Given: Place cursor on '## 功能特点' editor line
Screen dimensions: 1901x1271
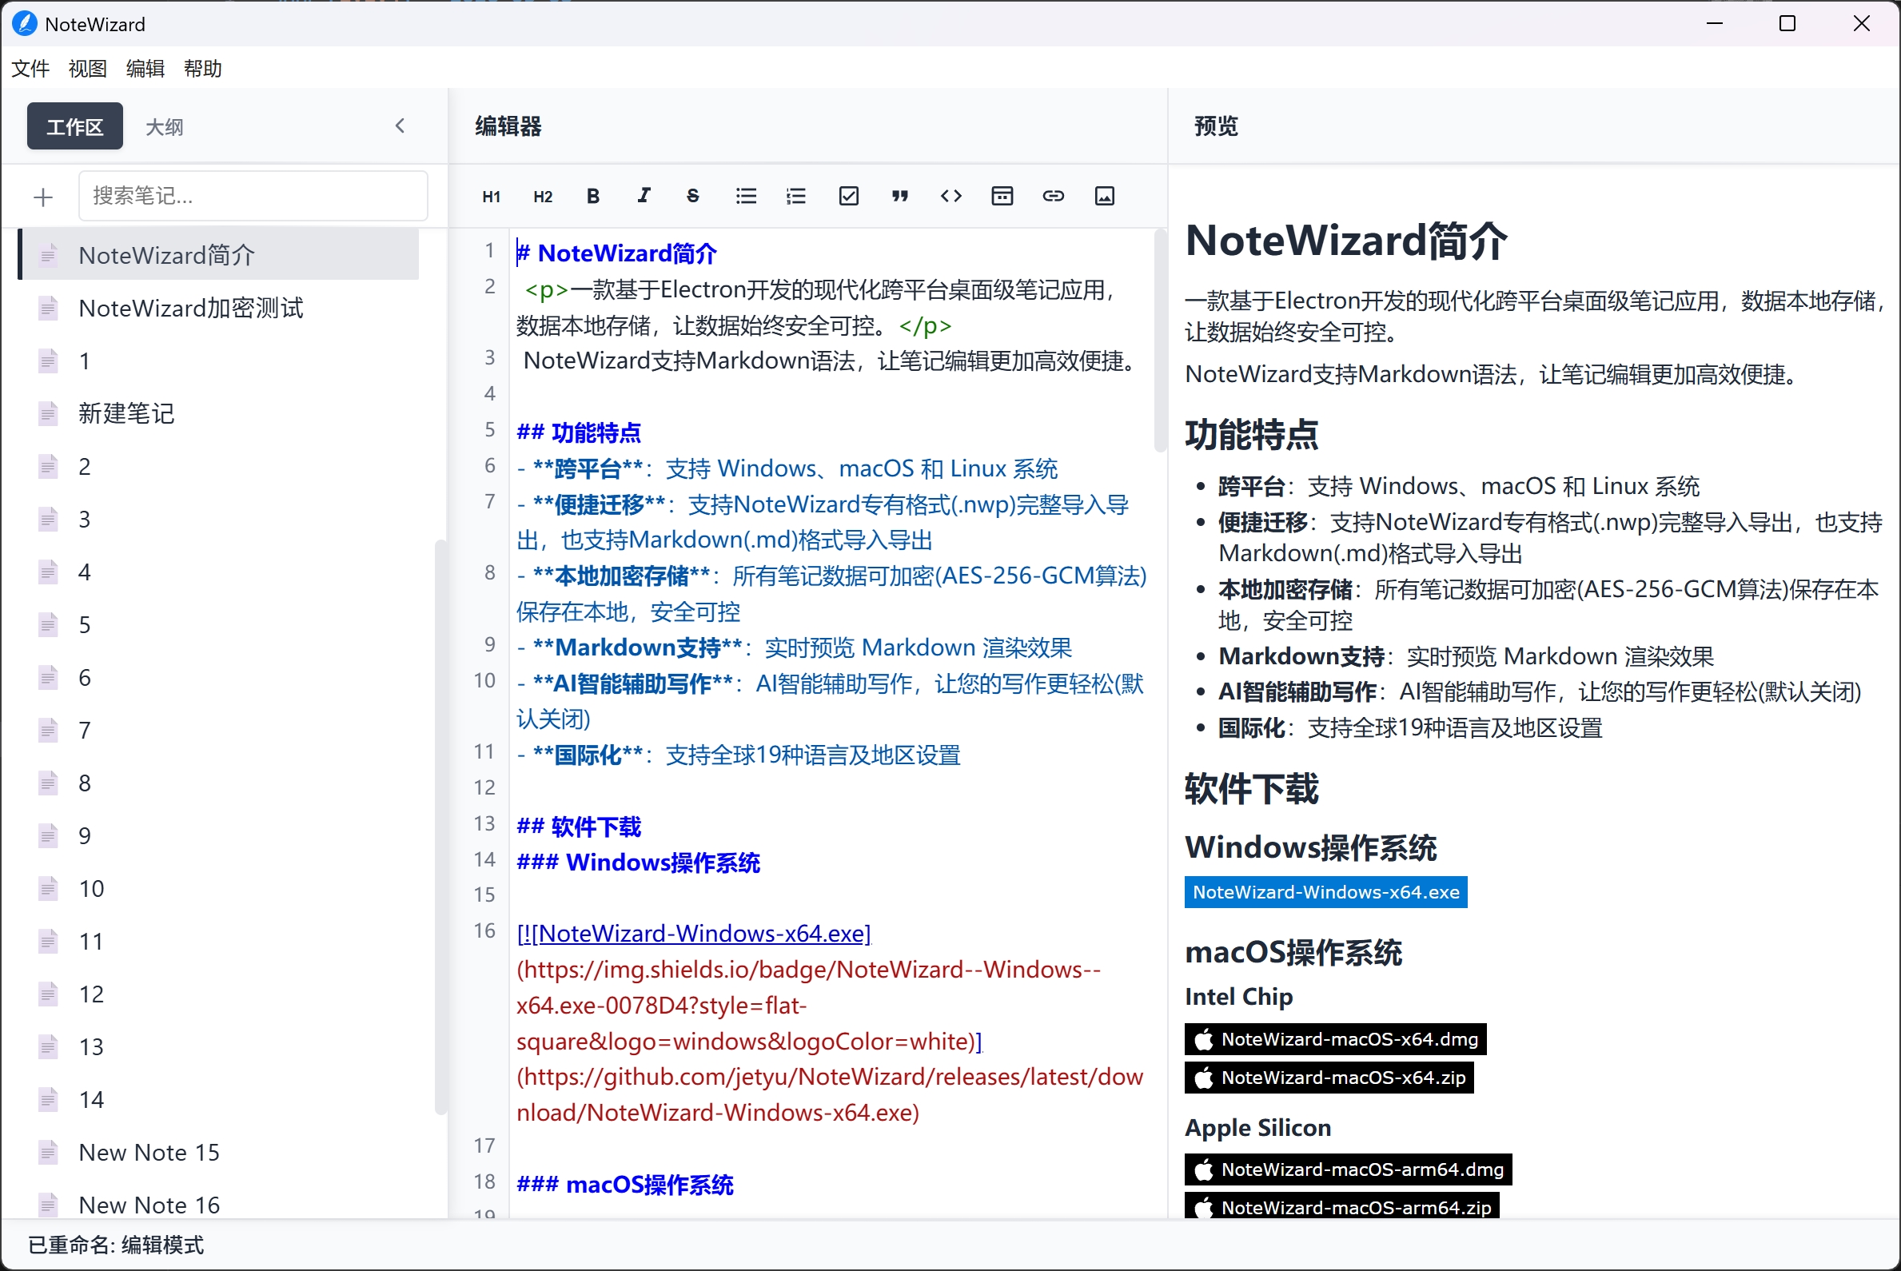Looking at the screenshot, I should 579,432.
